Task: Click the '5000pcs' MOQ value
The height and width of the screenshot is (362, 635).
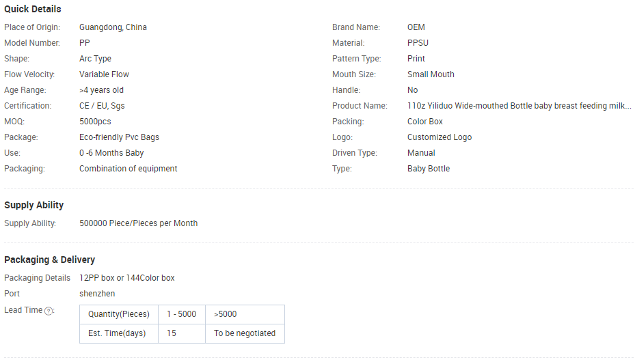Action: (x=95, y=122)
